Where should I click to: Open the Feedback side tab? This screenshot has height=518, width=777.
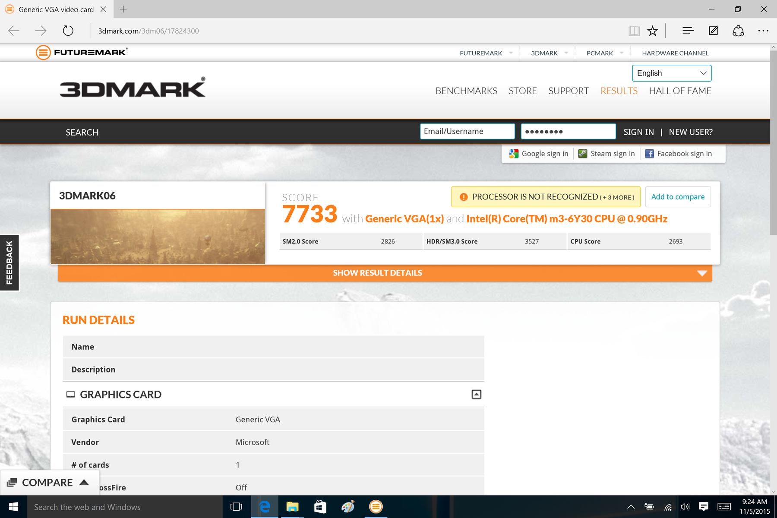[x=9, y=262]
